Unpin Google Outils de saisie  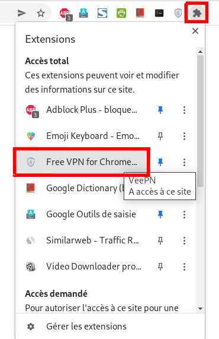(x=160, y=214)
